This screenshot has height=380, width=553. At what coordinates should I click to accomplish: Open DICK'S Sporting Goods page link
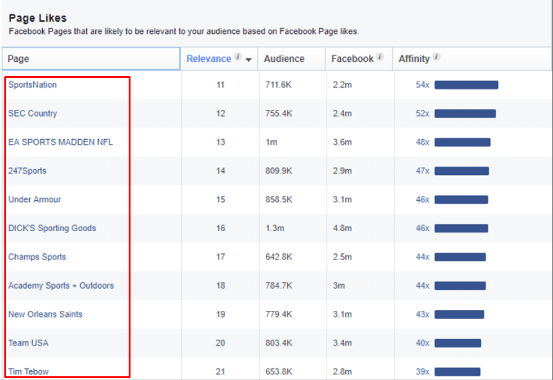(52, 228)
